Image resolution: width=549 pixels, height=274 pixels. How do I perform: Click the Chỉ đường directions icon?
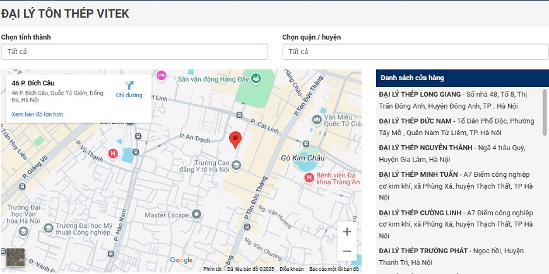click(129, 85)
